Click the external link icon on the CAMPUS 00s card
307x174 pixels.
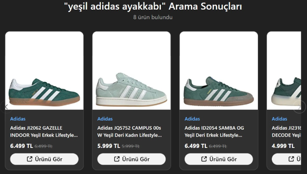click(117, 159)
